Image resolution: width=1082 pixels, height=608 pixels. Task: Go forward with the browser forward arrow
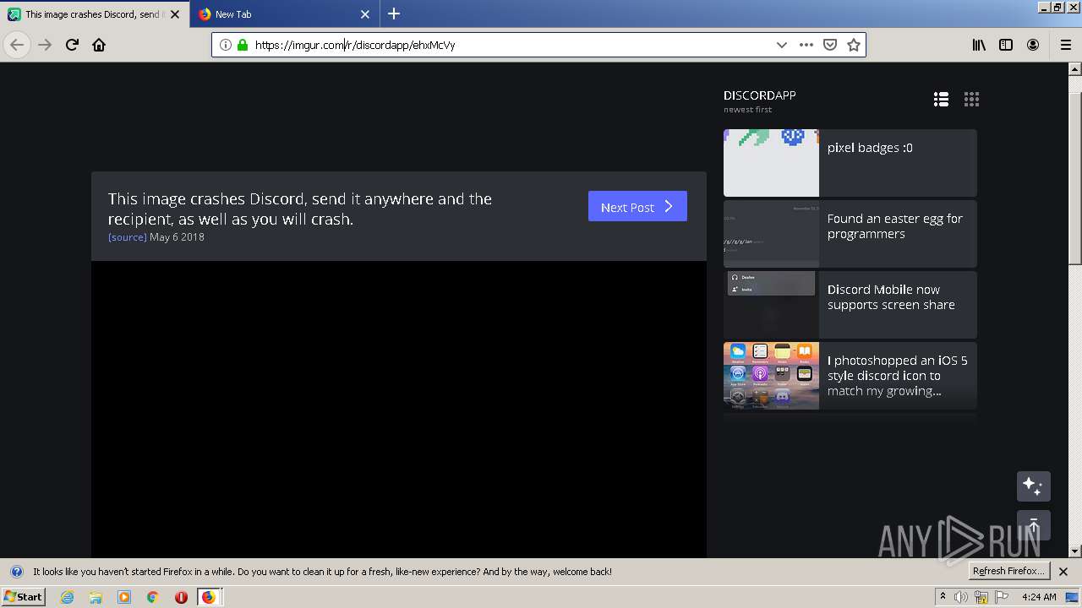point(45,45)
